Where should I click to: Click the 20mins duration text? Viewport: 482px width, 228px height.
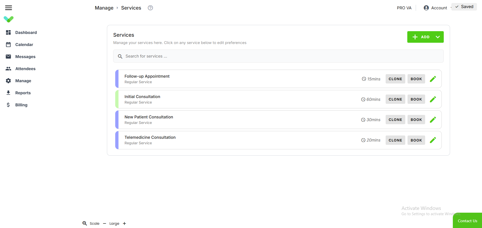(373, 140)
